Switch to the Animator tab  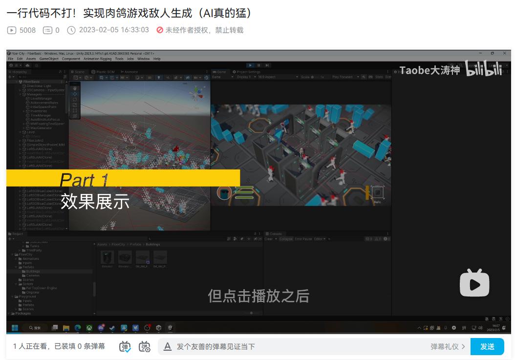pyautogui.click(x=129, y=72)
